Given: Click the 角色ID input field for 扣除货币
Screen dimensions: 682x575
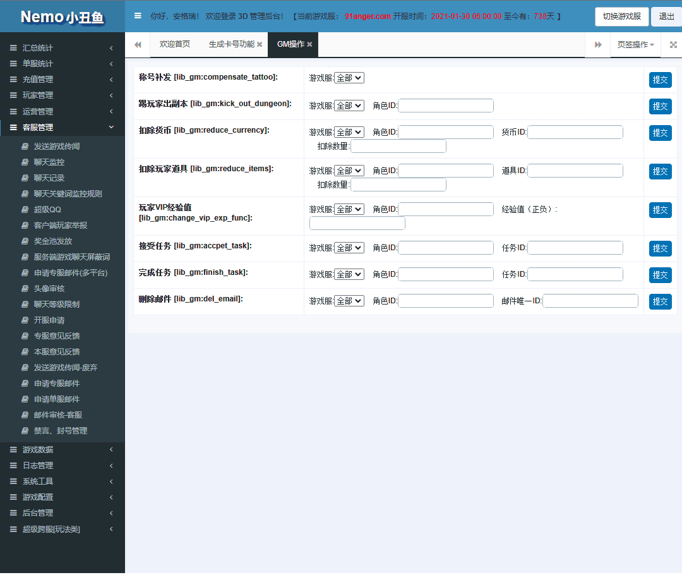Looking at the screenshot, I should pyautogui.click(x=445, y=133).
